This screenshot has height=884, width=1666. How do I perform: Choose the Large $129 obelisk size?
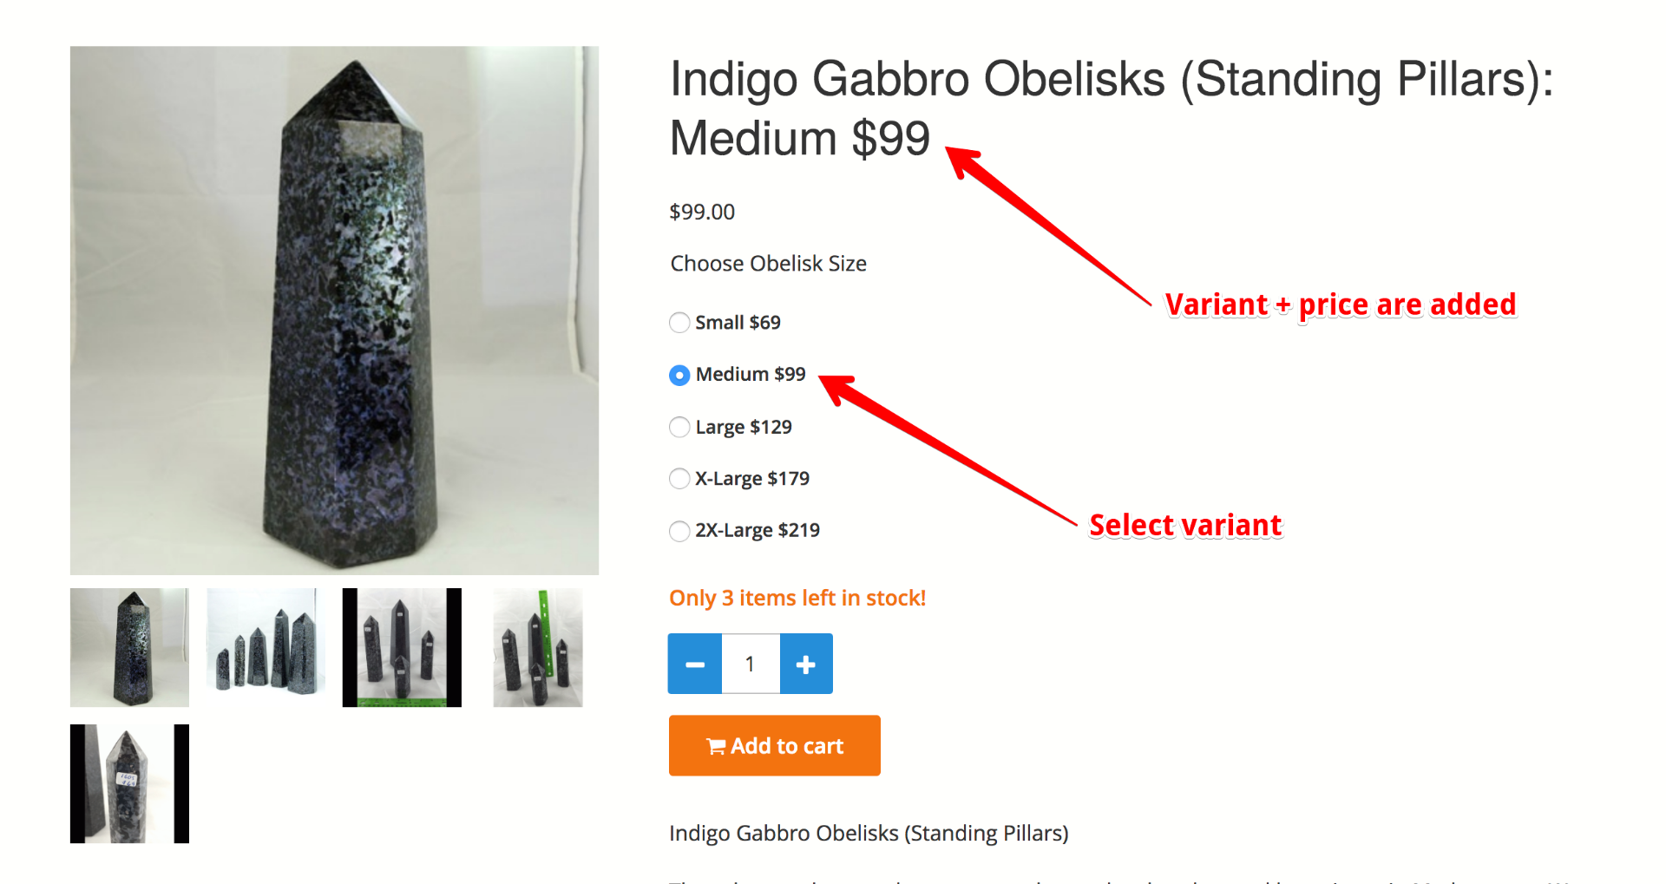(x=679, y=427)
